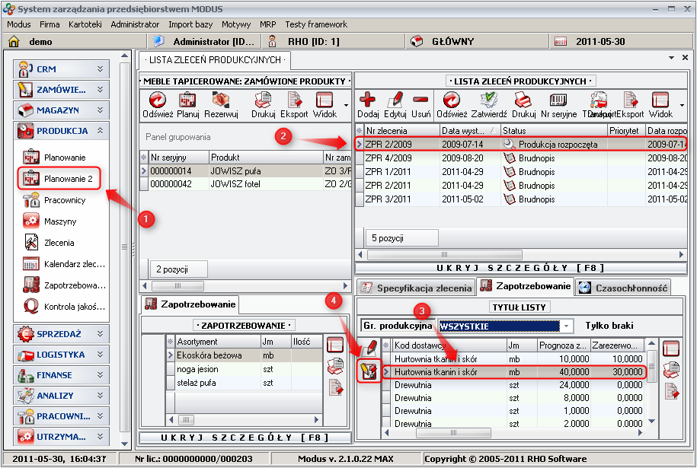Click the Planuj icon in products toolbar
Screen dimensions: 697x468
[x=187, y=100]
